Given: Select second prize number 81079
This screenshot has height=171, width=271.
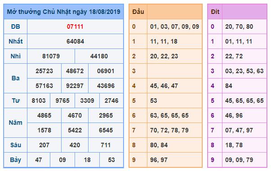Looking at the screenshot, I should 51,56.
